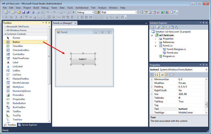Click Properties icon in Solution Explorer toolbar
The width and height of the screenshot is (211, 134).
[152, 27]
